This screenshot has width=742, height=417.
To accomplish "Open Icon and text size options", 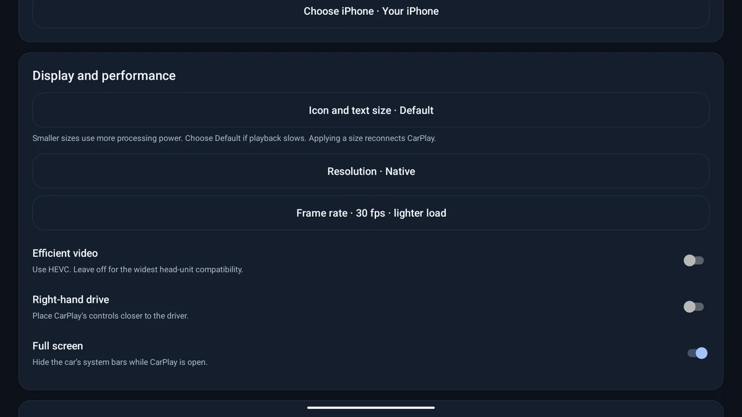I will [x=370, y=110].
